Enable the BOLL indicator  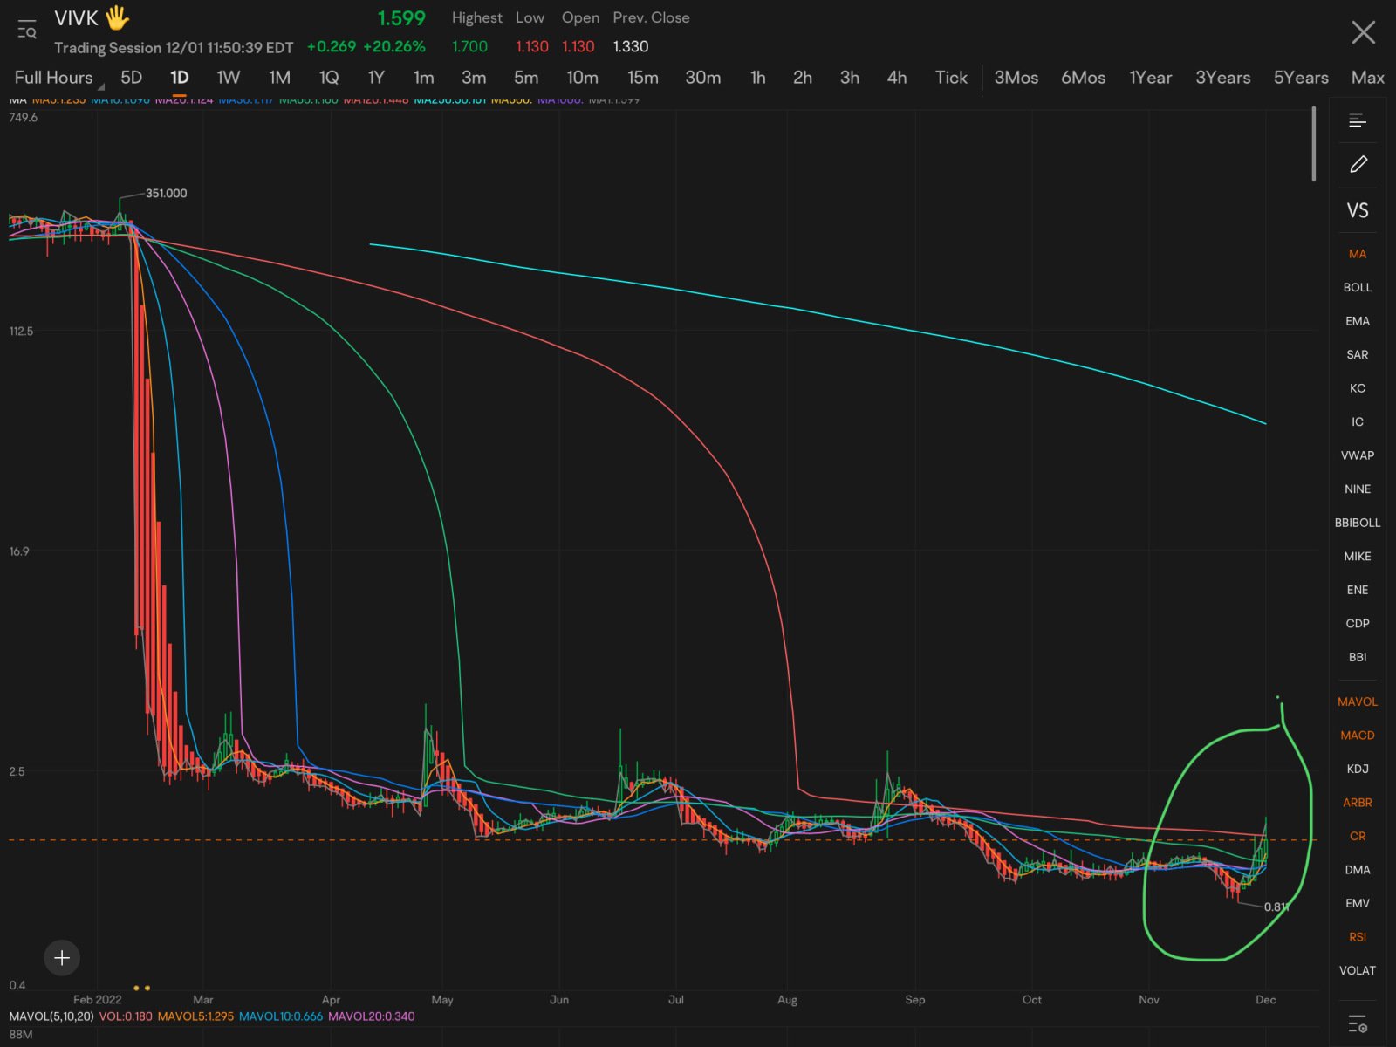tap(1358, 287)
